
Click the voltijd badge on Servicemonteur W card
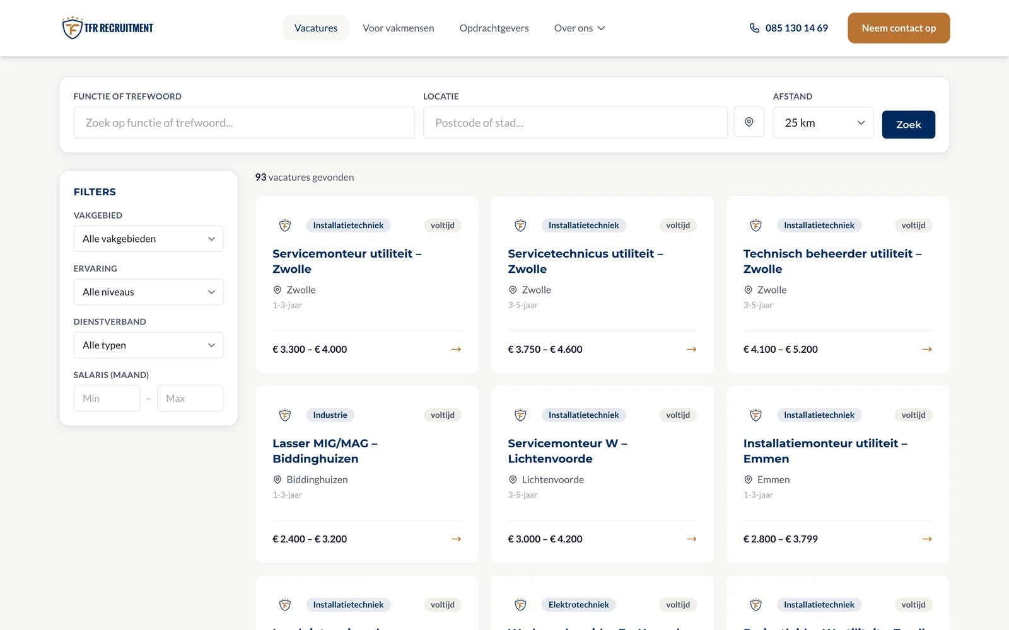coord(678,415)
